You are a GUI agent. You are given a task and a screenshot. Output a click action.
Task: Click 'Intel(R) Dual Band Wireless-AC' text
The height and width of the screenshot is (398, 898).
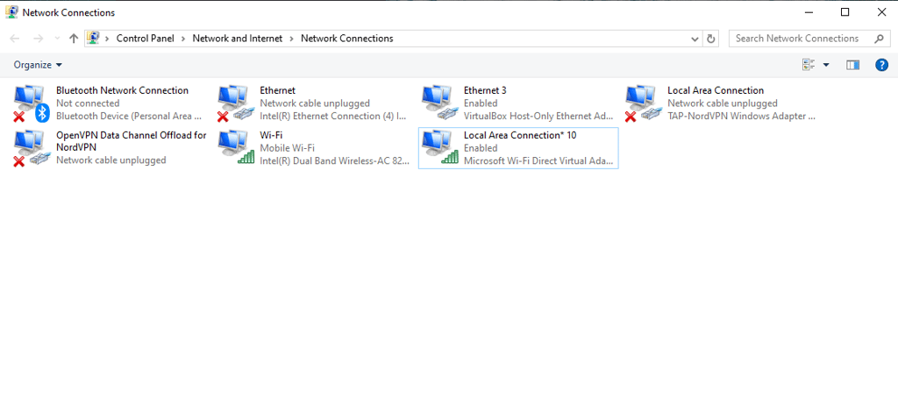334,160
